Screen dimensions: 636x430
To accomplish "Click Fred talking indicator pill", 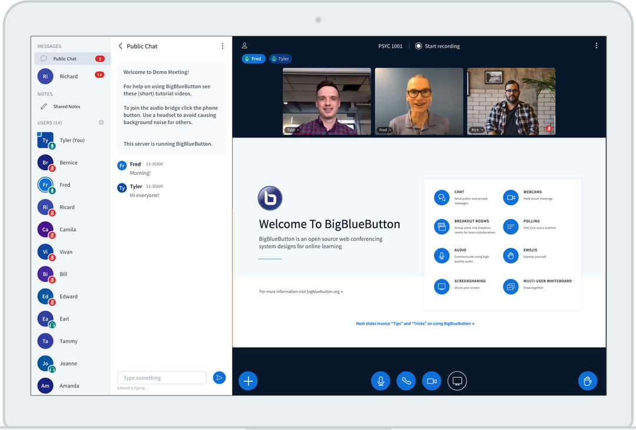I will click(253, 59).
